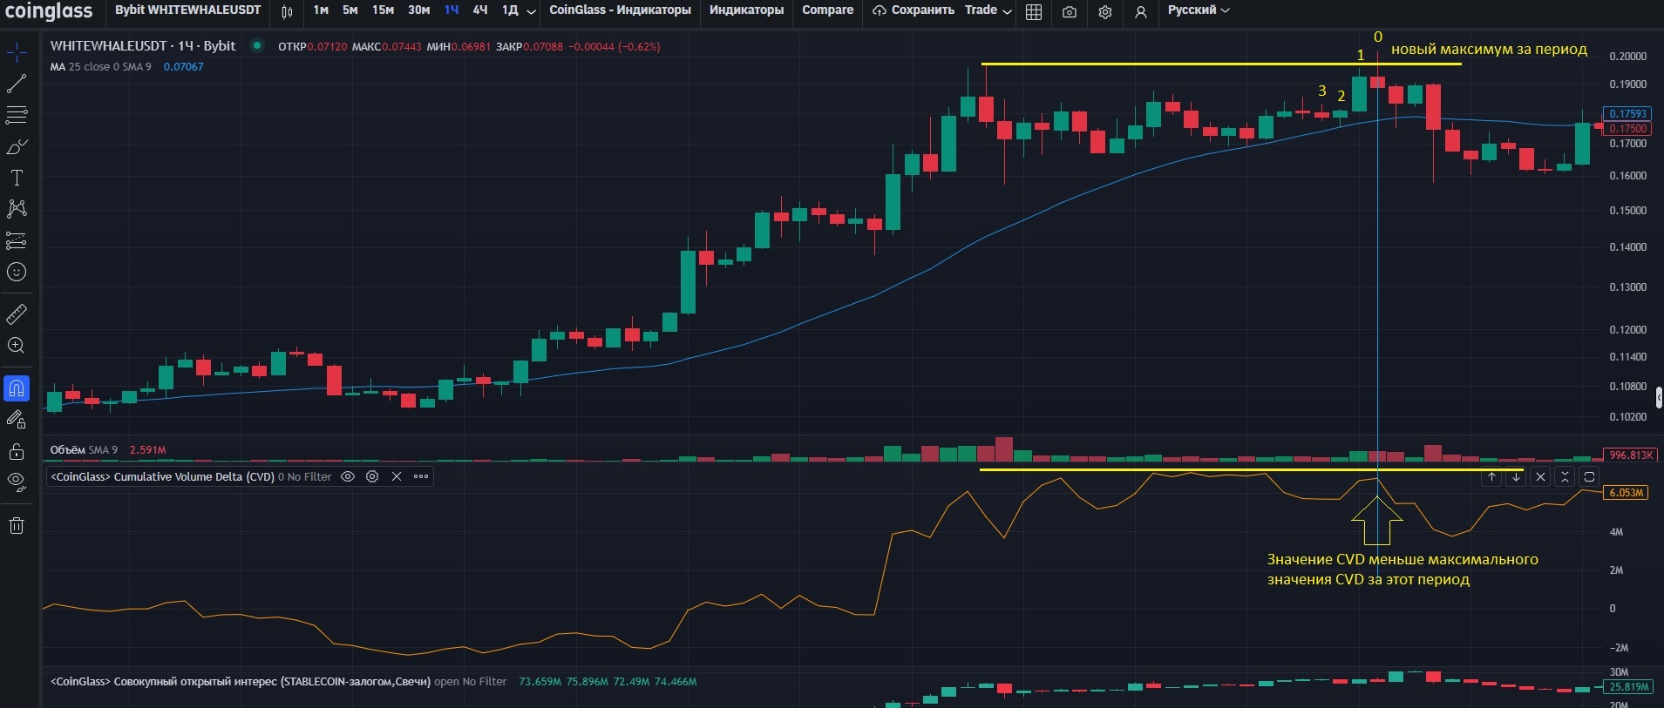Viewport: 1664px width, 708px height.
Task: Click the 25.819M open interest label
Action: coord(1627,687)
